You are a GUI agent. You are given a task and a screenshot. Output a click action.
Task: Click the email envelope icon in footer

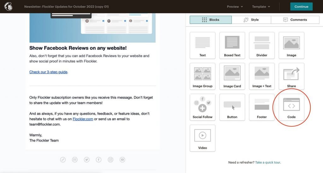(75, 160)
